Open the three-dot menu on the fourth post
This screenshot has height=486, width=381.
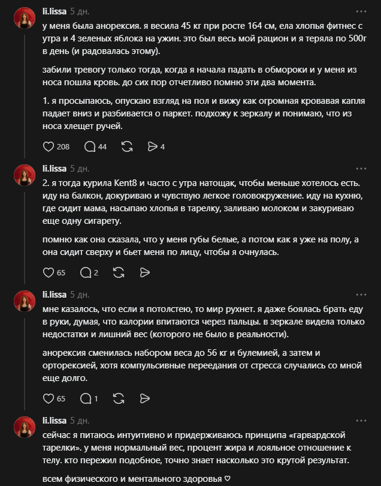[361, 421]
